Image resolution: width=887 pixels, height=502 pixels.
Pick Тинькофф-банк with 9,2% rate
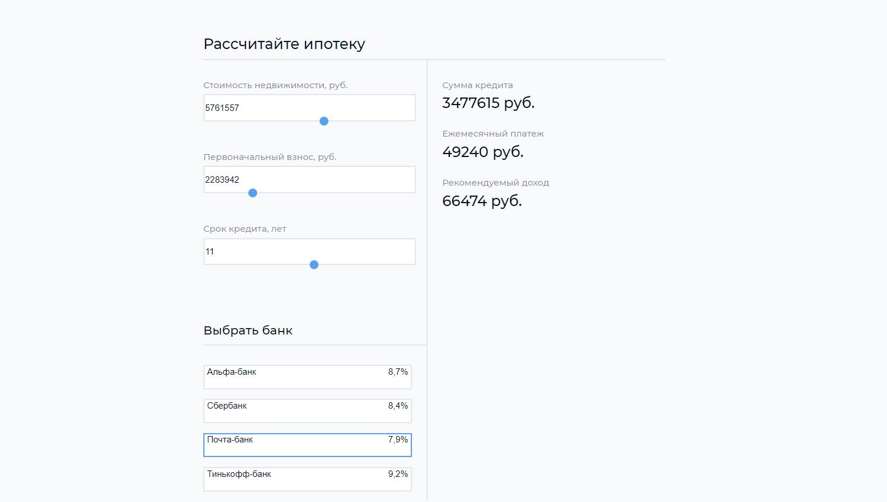point(307,479)
